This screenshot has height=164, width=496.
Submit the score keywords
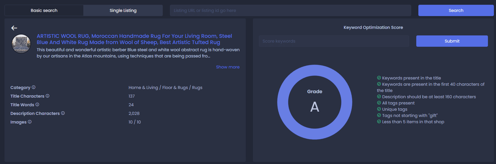[x=452, y=41]
